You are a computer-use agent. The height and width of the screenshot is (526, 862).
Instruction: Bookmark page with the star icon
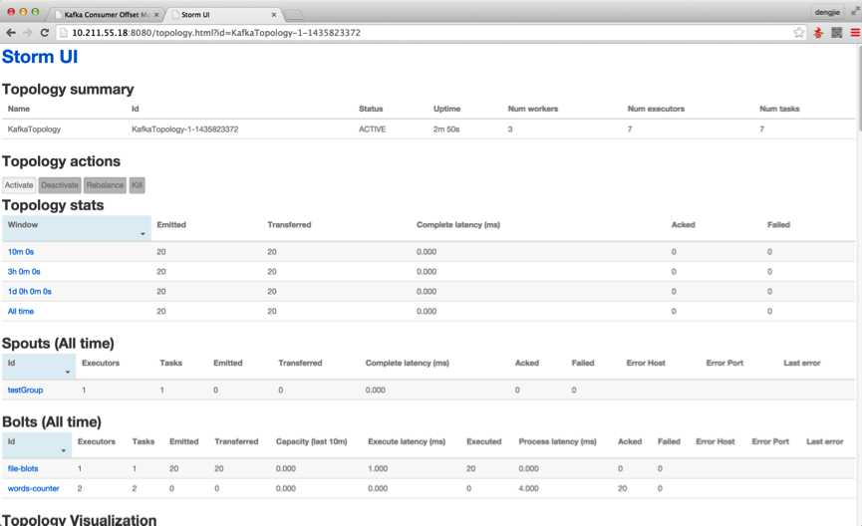click(x=799, y=33)
